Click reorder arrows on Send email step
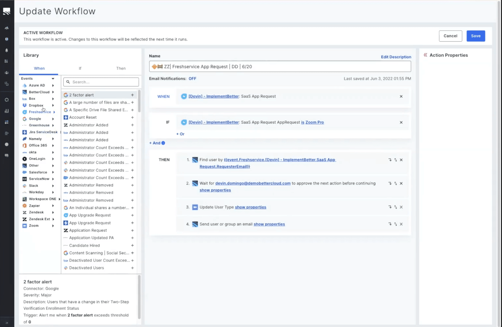502x327 pixels. (x=395, y=224)
